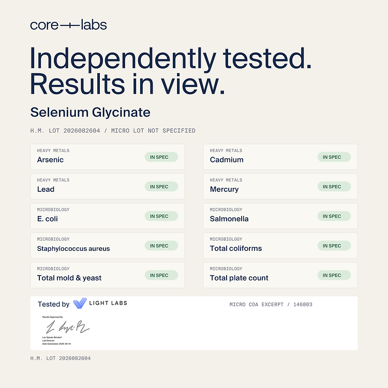Click the Total plate count card

pyautogui.click(x=280, y=275)
